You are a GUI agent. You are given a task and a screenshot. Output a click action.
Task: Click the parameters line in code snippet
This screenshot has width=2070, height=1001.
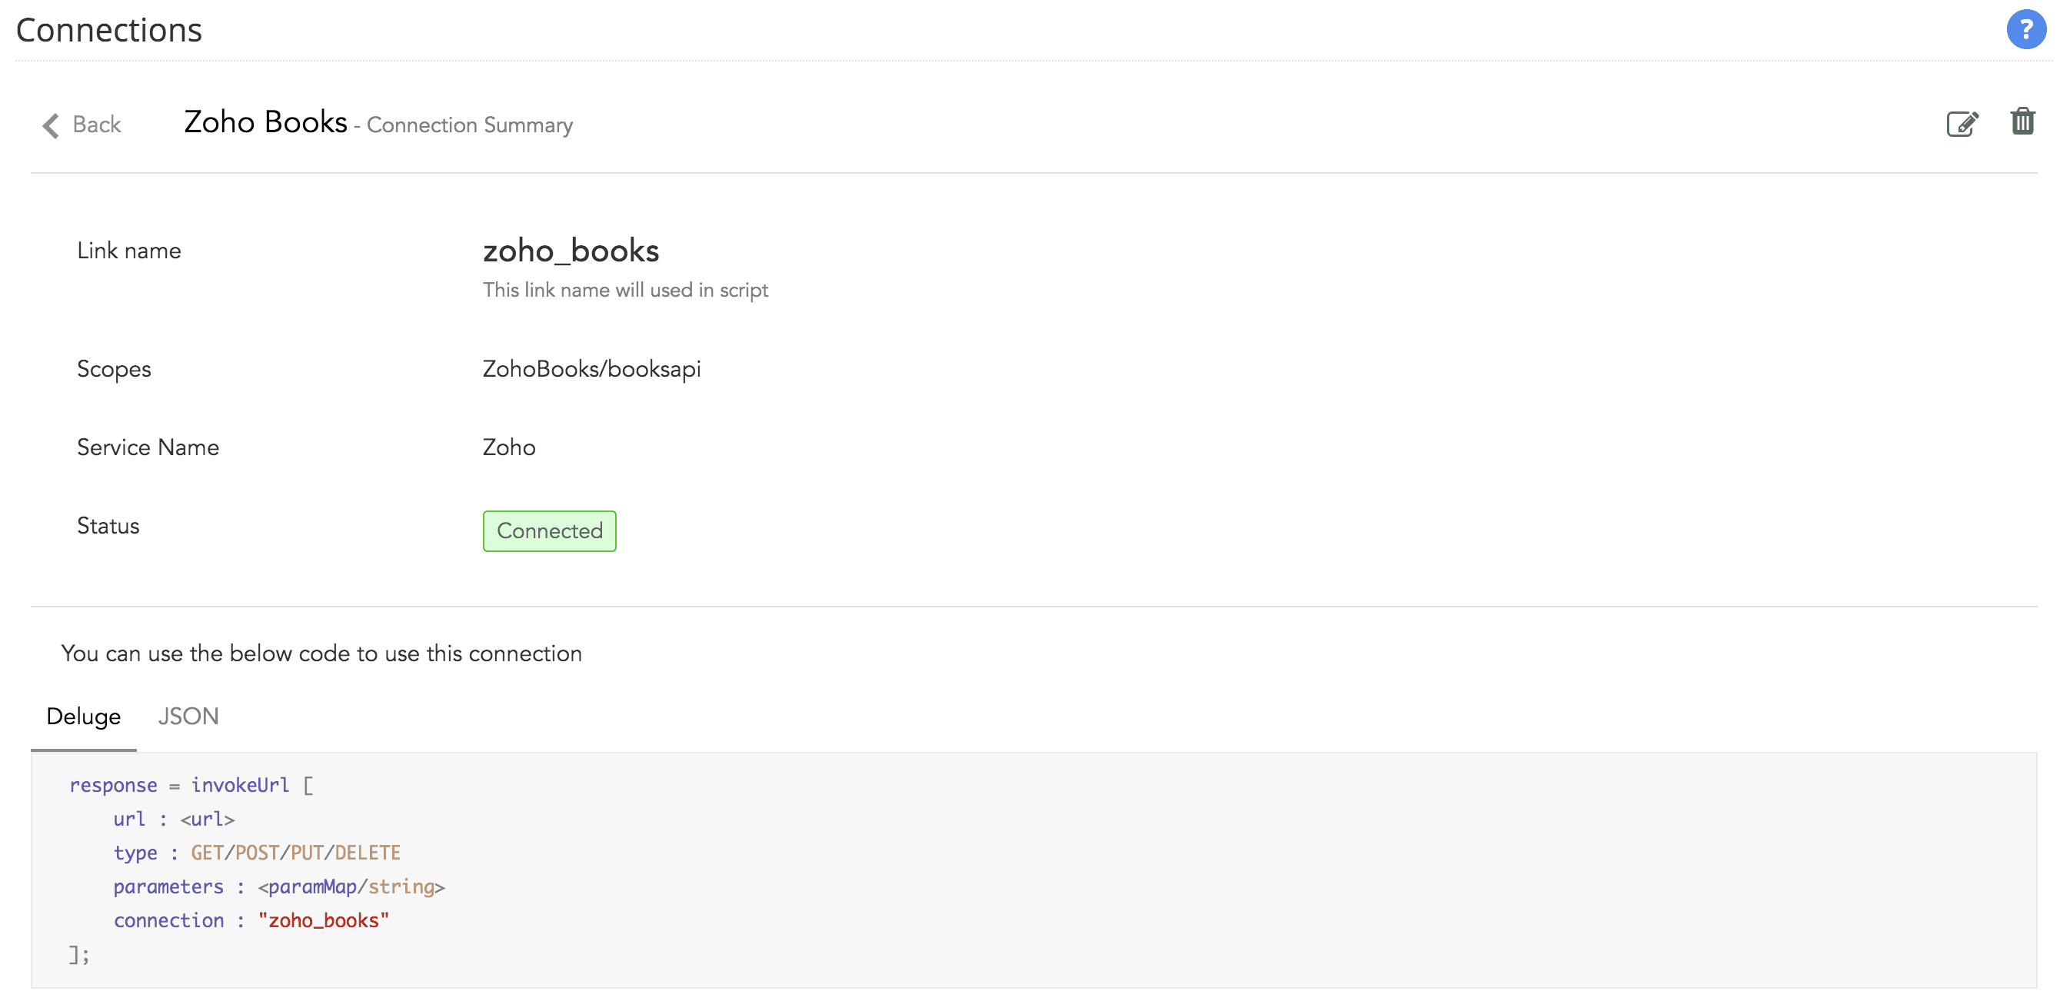(278, 886)
